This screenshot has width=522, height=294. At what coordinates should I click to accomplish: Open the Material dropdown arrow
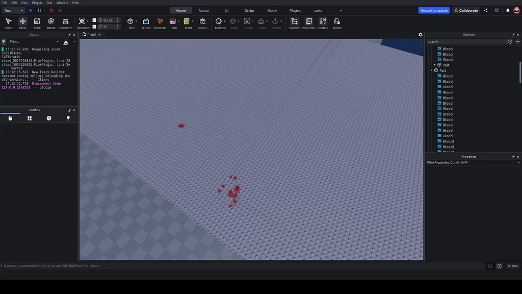click(x=224, y=21)
